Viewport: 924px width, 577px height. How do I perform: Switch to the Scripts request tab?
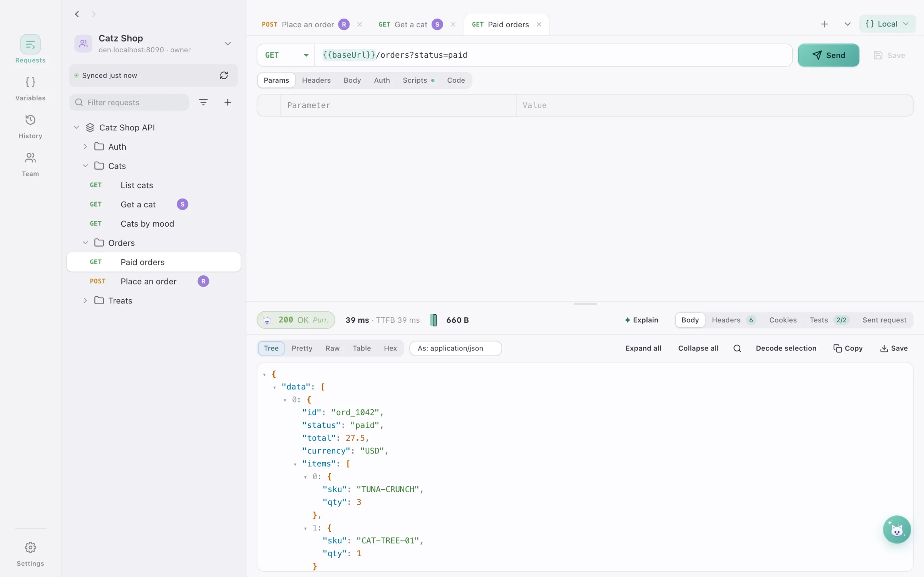tap(418, 80)
